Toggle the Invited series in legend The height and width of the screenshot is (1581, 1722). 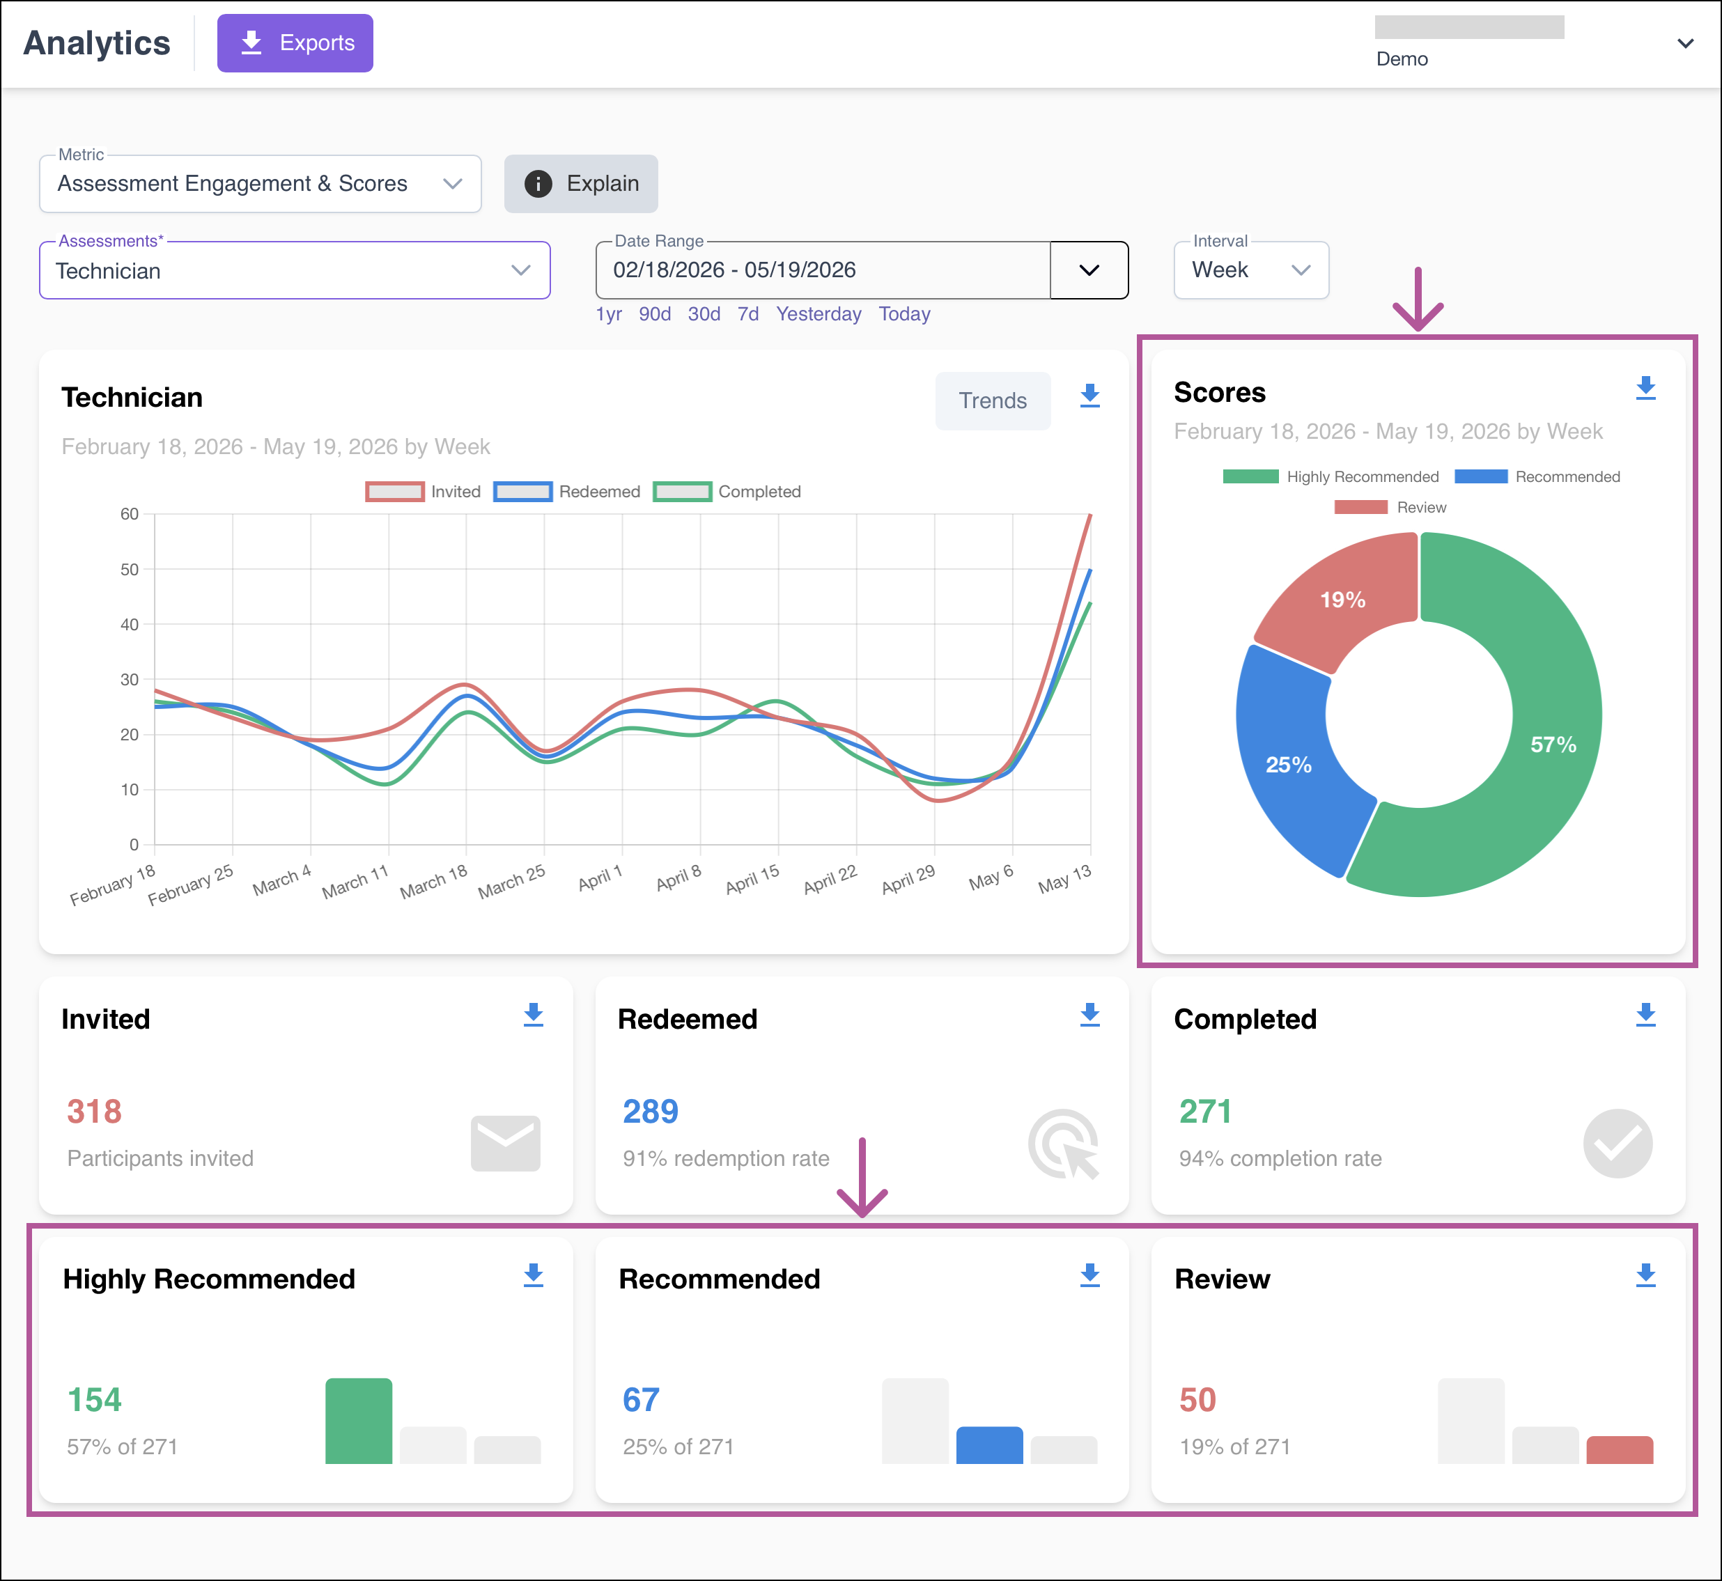click(423, 492)
